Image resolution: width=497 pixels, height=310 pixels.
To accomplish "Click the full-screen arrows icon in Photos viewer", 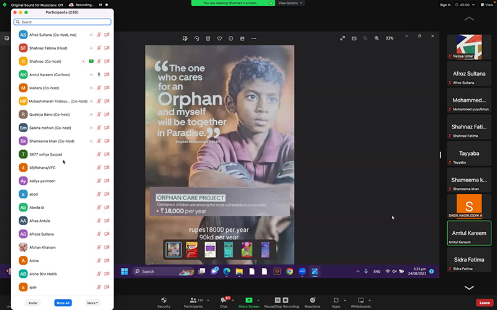I will pos(342,38).
